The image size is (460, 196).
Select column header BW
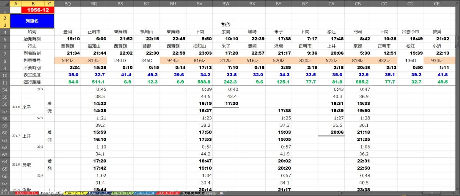226,3
